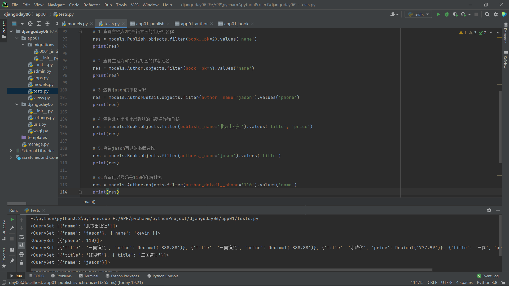Switch to the models.py editor tab
Image resolution: width=509 pixels, height=286 pixels.
pos(77,24)
